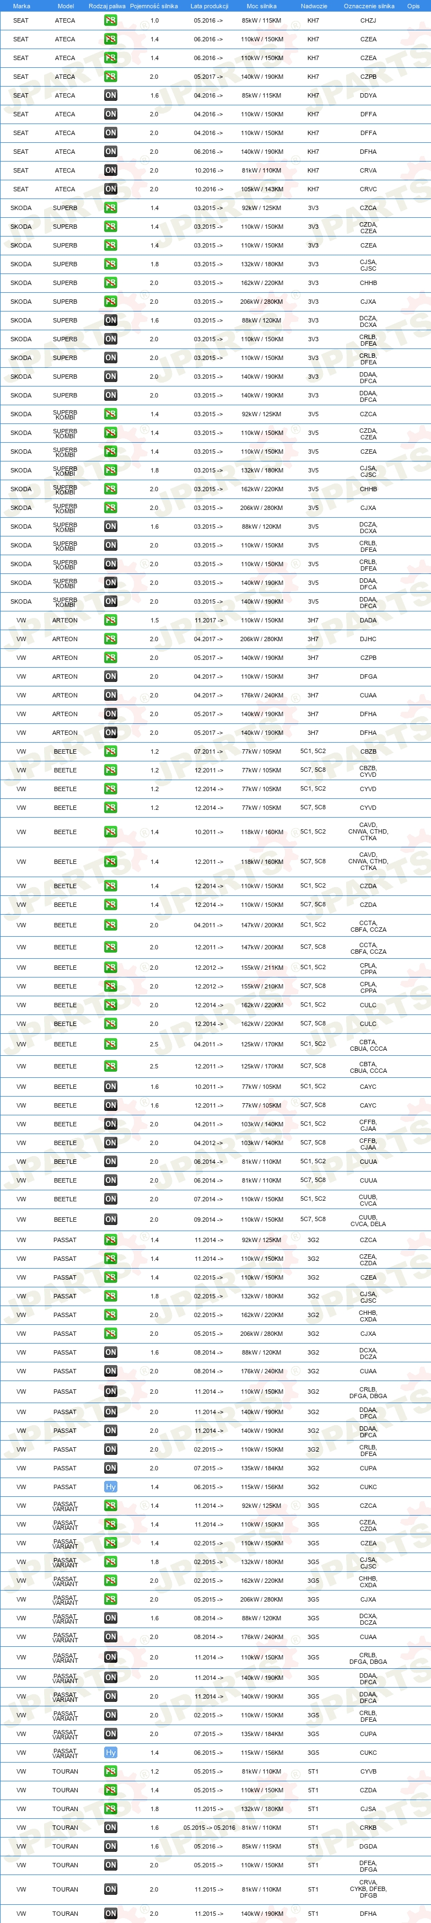Click the Marka column header
This screenshot has width=431, height=1923.
pyautogui.click(x=21, y=6)
